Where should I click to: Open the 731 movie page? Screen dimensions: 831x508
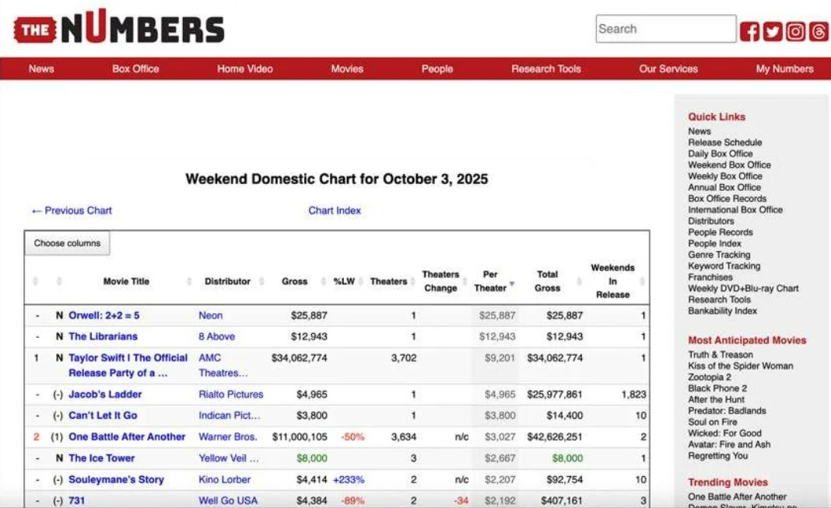[76, 500]
